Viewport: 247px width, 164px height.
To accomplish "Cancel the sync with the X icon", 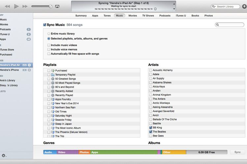I will [x=155, y=9].
